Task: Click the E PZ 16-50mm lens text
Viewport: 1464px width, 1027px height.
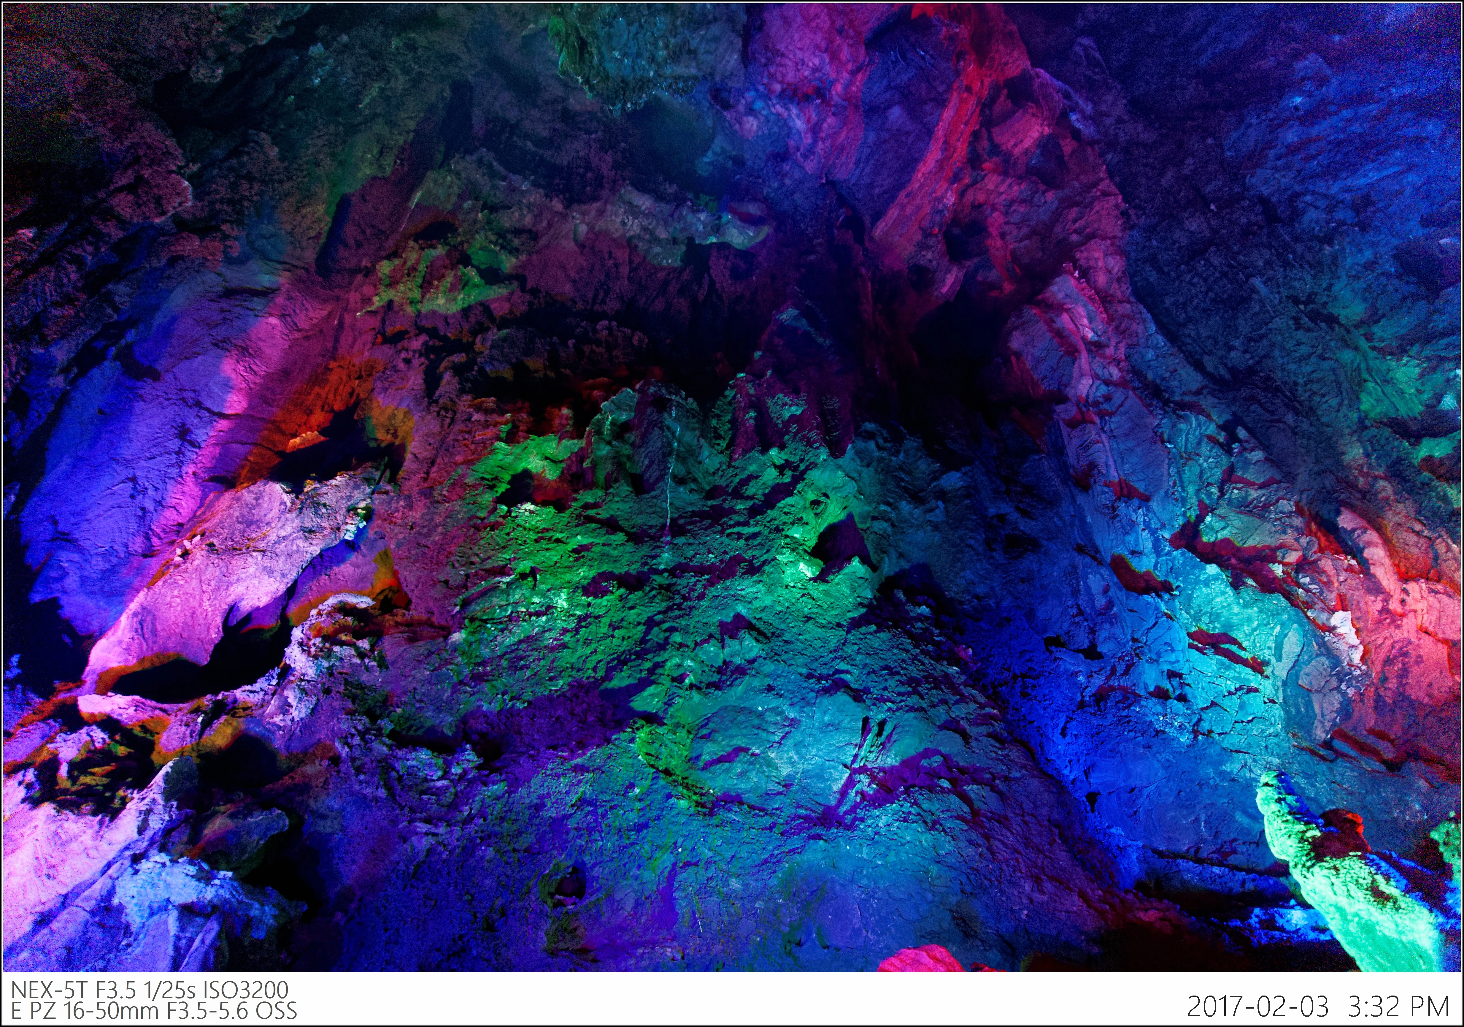Action: point(85,1010)
